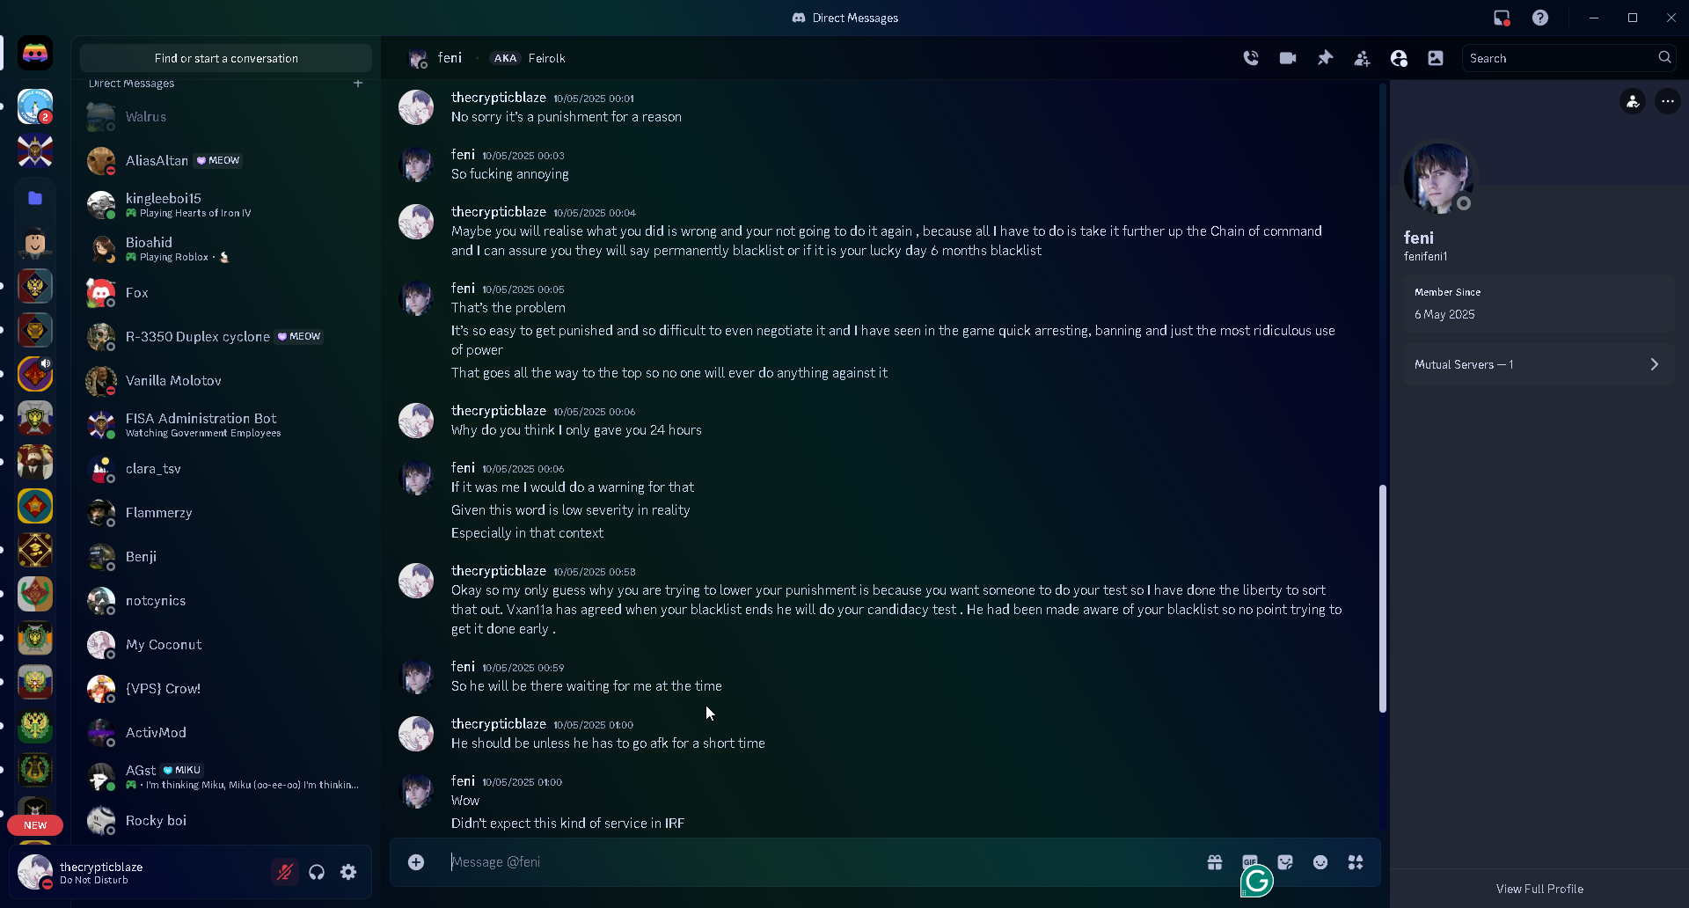Open the gift icon in message bar
This screenshot has height=908, width=1689.
tap(1215, 862)
